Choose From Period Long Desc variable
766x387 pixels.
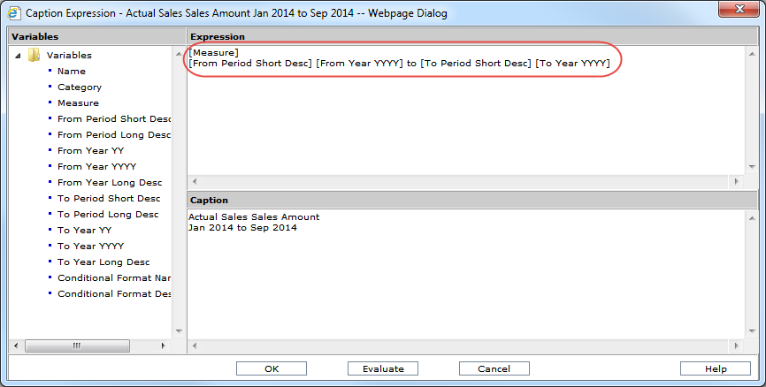pyautogui.click(x=113, y=134)
